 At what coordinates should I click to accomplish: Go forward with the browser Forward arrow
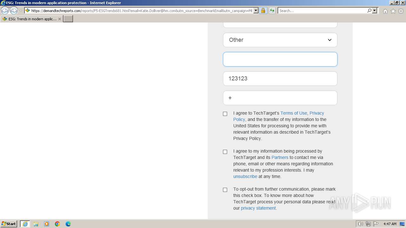pyautogui.click(x=14, y=11)
